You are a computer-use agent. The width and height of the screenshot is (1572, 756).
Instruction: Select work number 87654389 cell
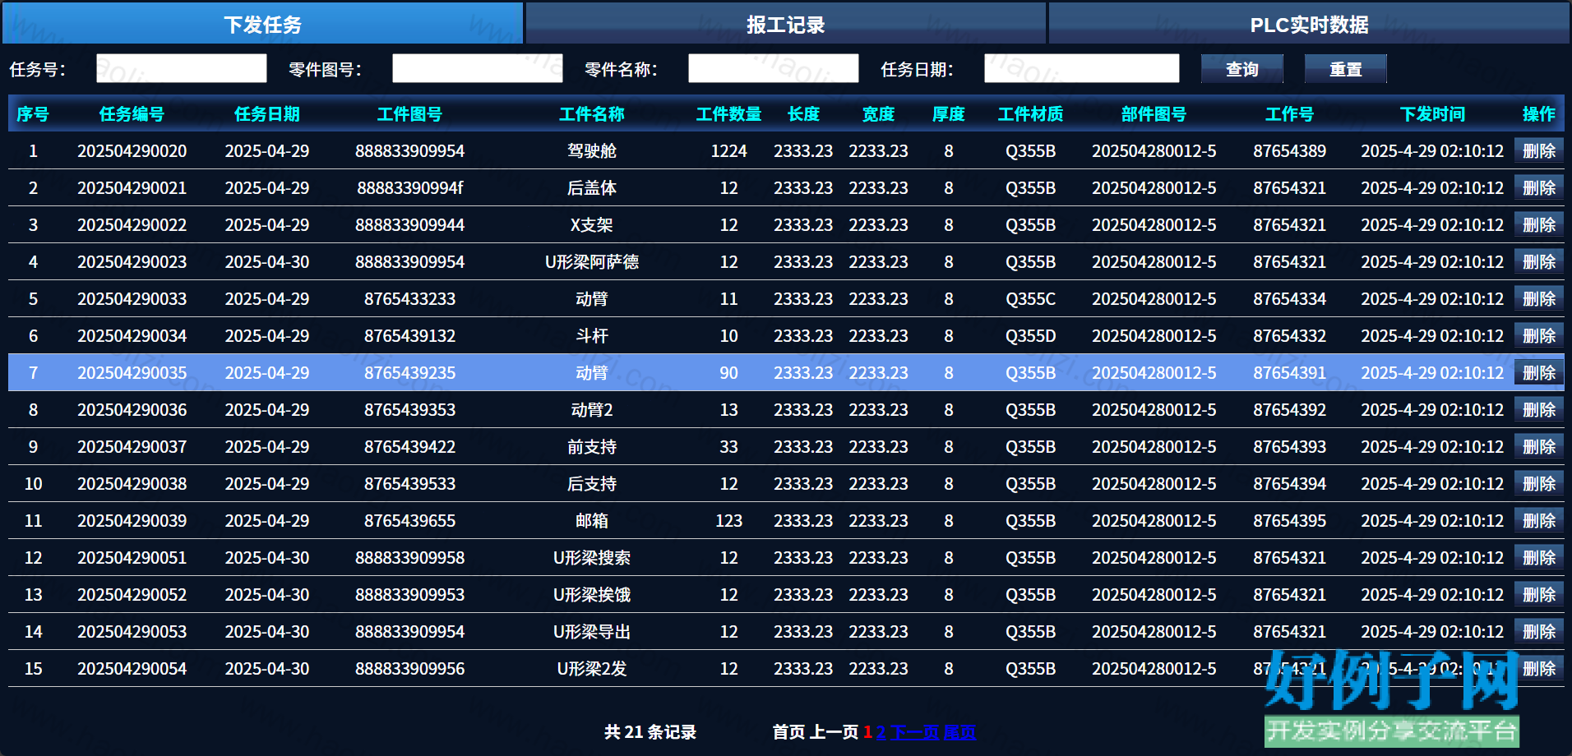1289,150
